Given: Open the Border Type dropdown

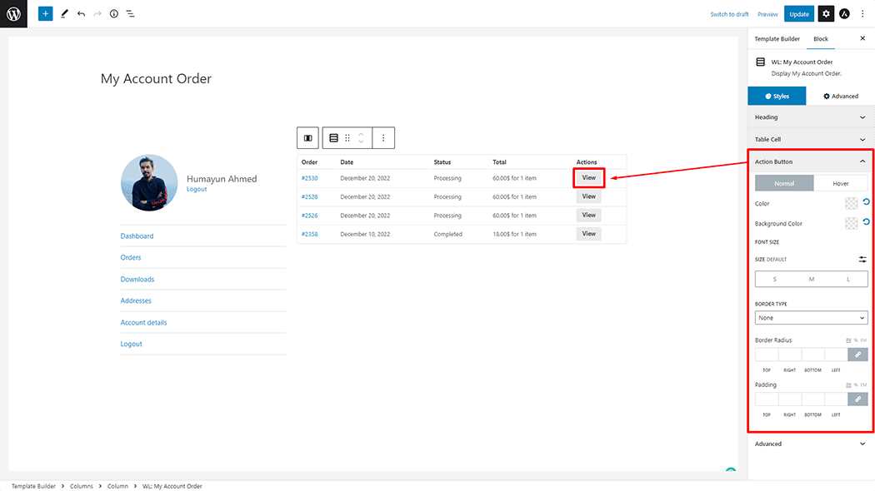Looking at the screenshot, I should [x=811, y=318].
